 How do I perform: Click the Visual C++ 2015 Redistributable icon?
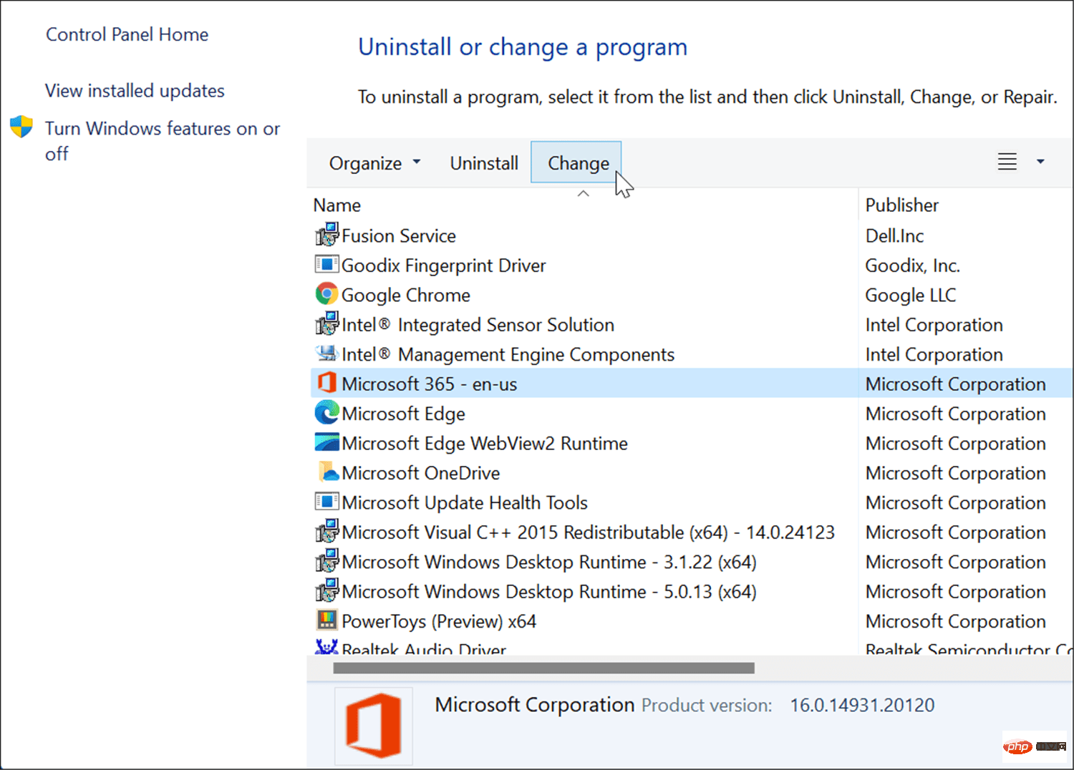(326, 532)
